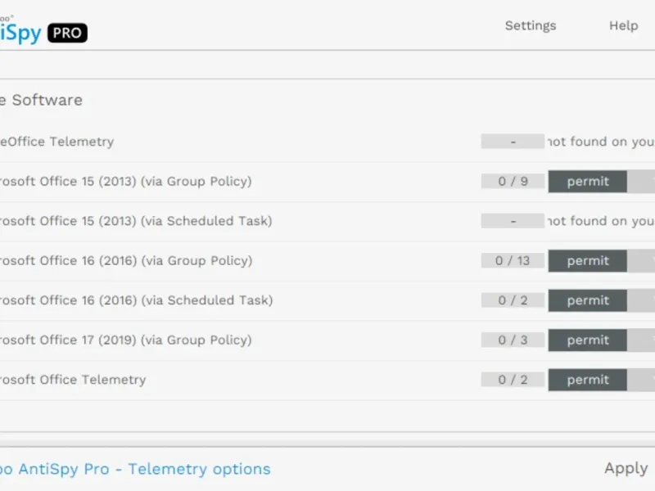The image size is (655, 491).
Task: Select the Office 17 (2019) row label
Action: point(124,340)
